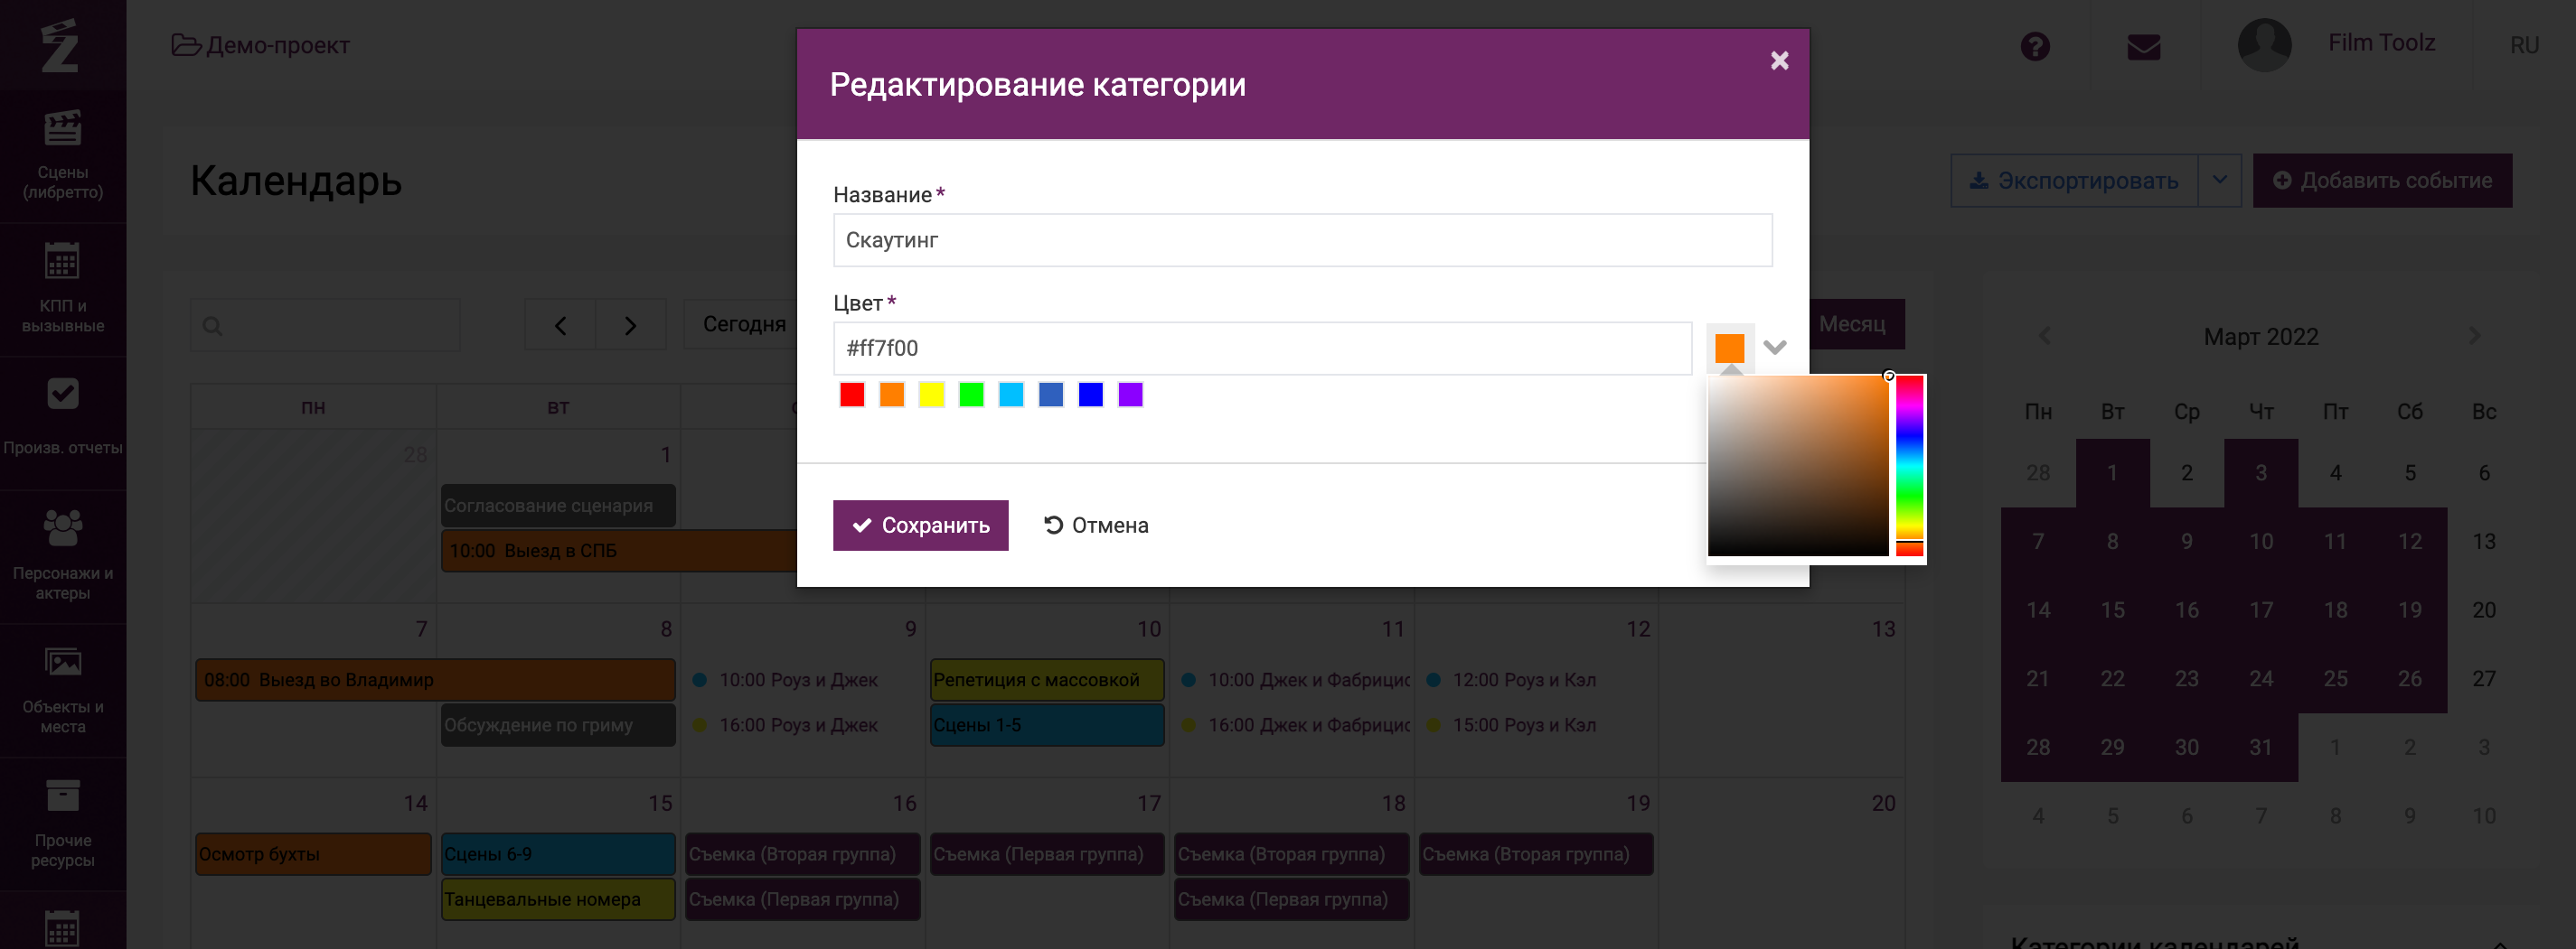The image size is (2576, 949).
Task: Open КПП и вызывные section
Action: pyautogui.click(x=63, y=290)
